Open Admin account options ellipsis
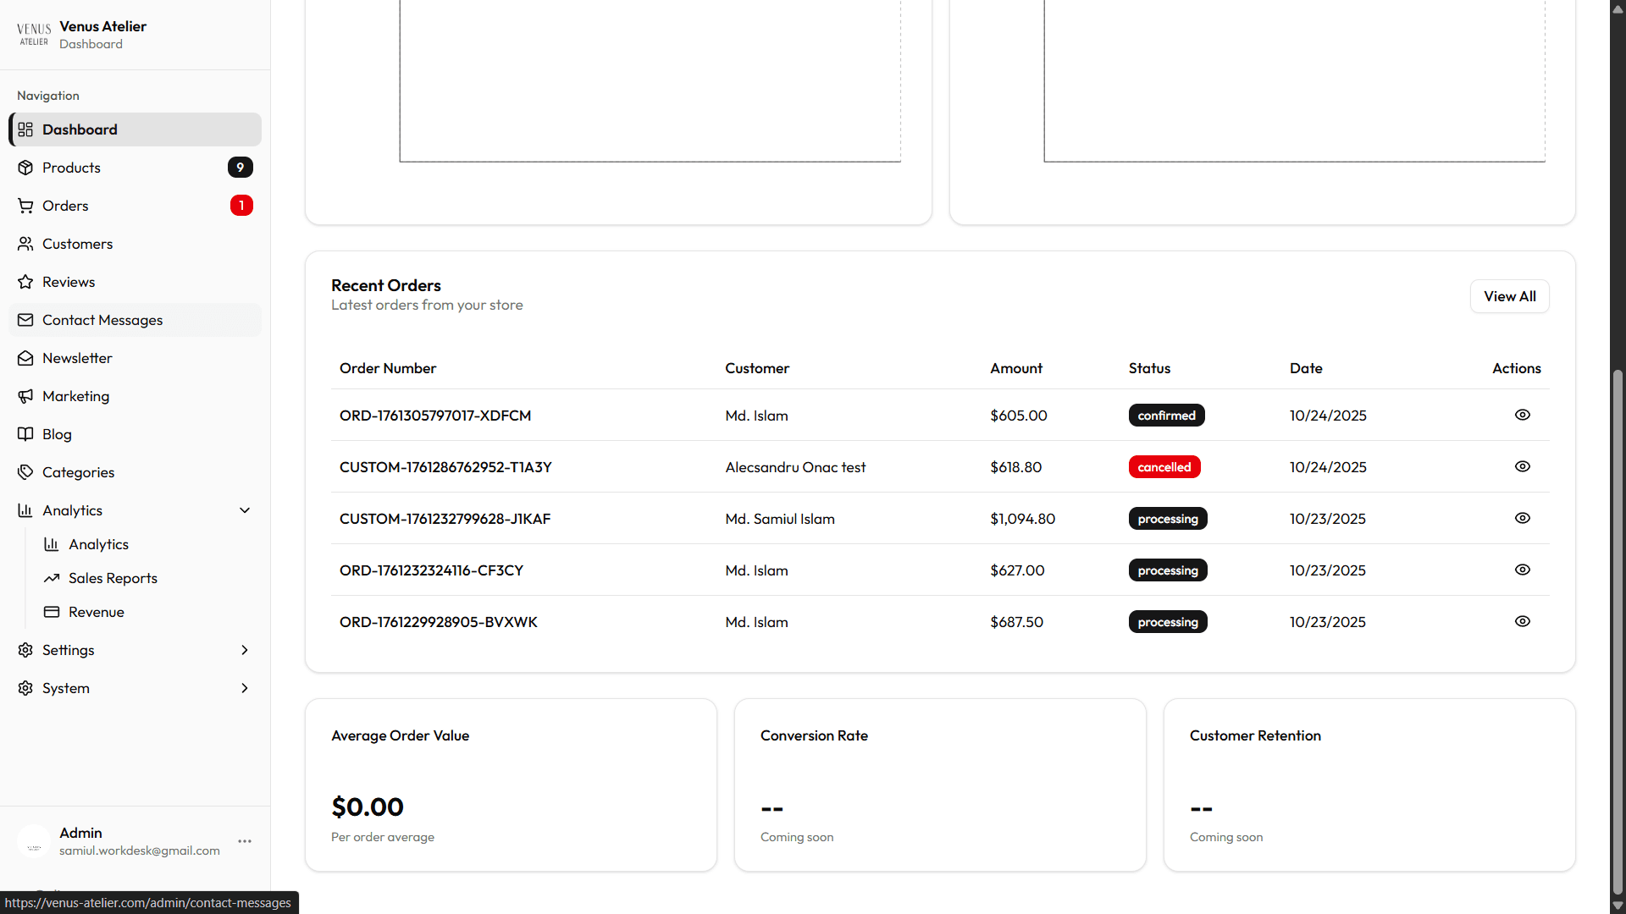1626x914 pixels. (245, 841)
